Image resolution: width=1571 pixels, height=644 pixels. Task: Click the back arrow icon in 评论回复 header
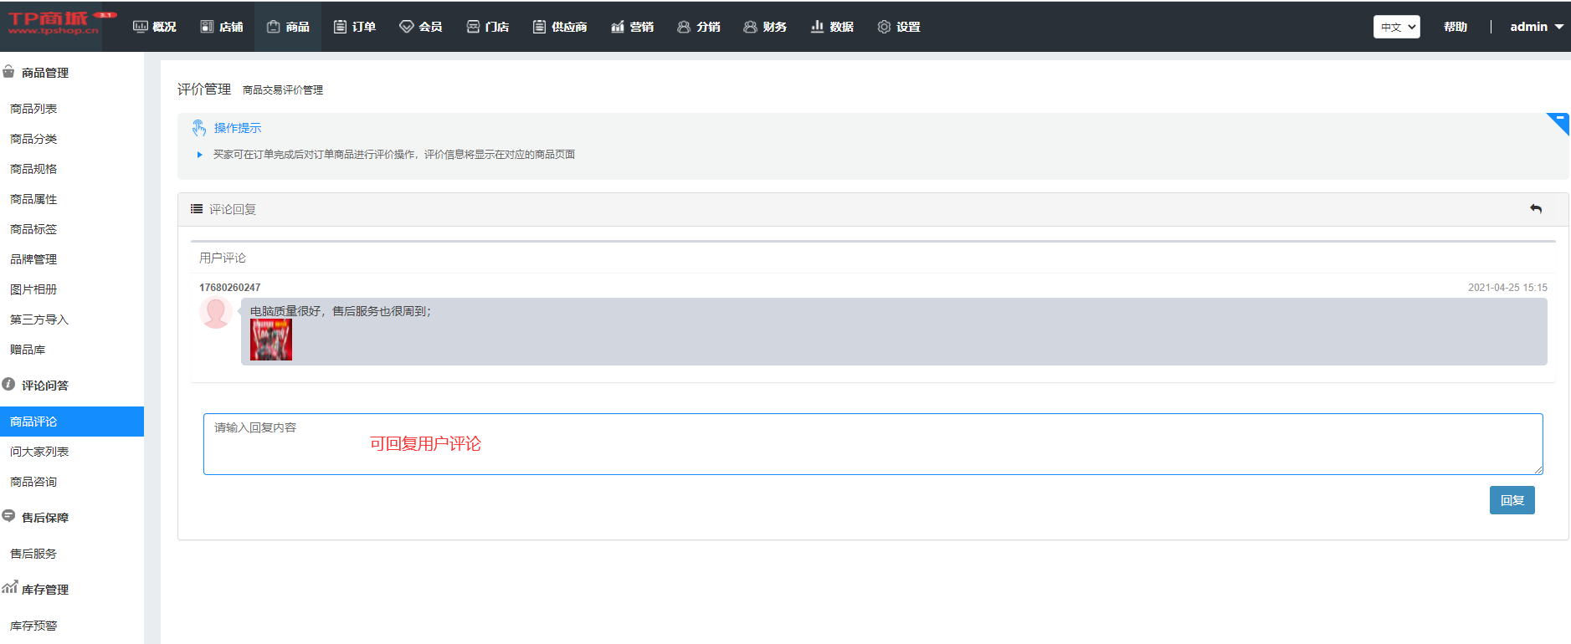tap(1535, 209)
